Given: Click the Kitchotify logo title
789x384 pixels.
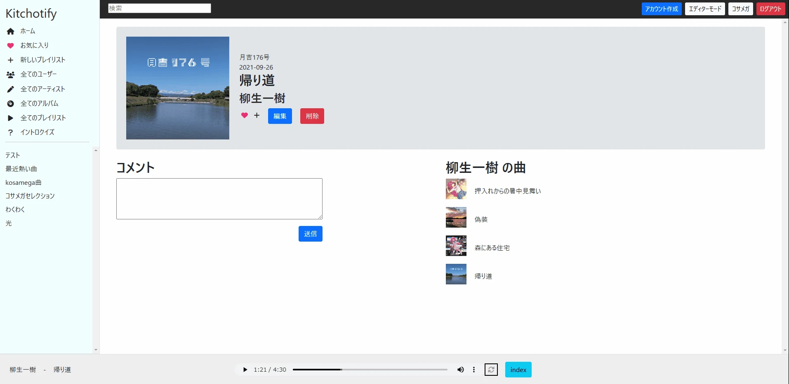Looking at the screenshot, I should click(x=31, y=14).
